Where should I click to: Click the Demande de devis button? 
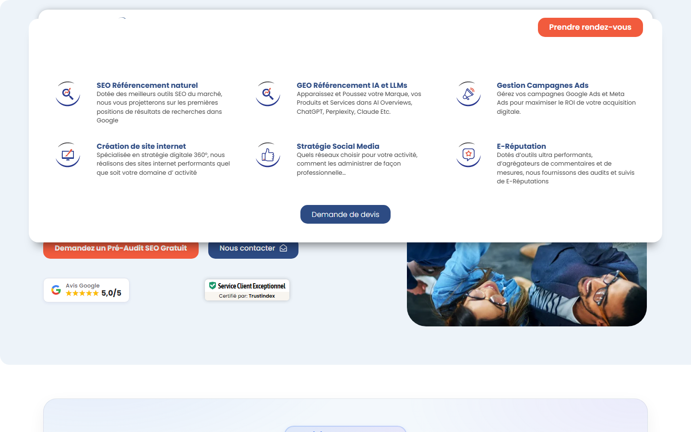345,215
